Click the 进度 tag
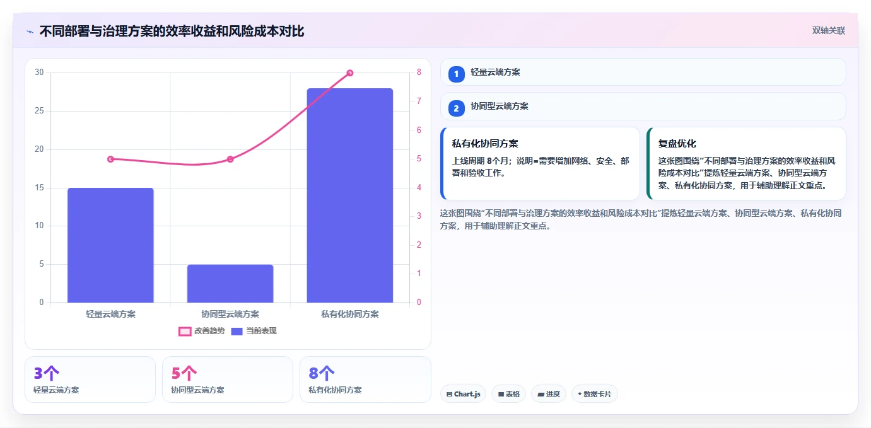 [x=549, y=394]
